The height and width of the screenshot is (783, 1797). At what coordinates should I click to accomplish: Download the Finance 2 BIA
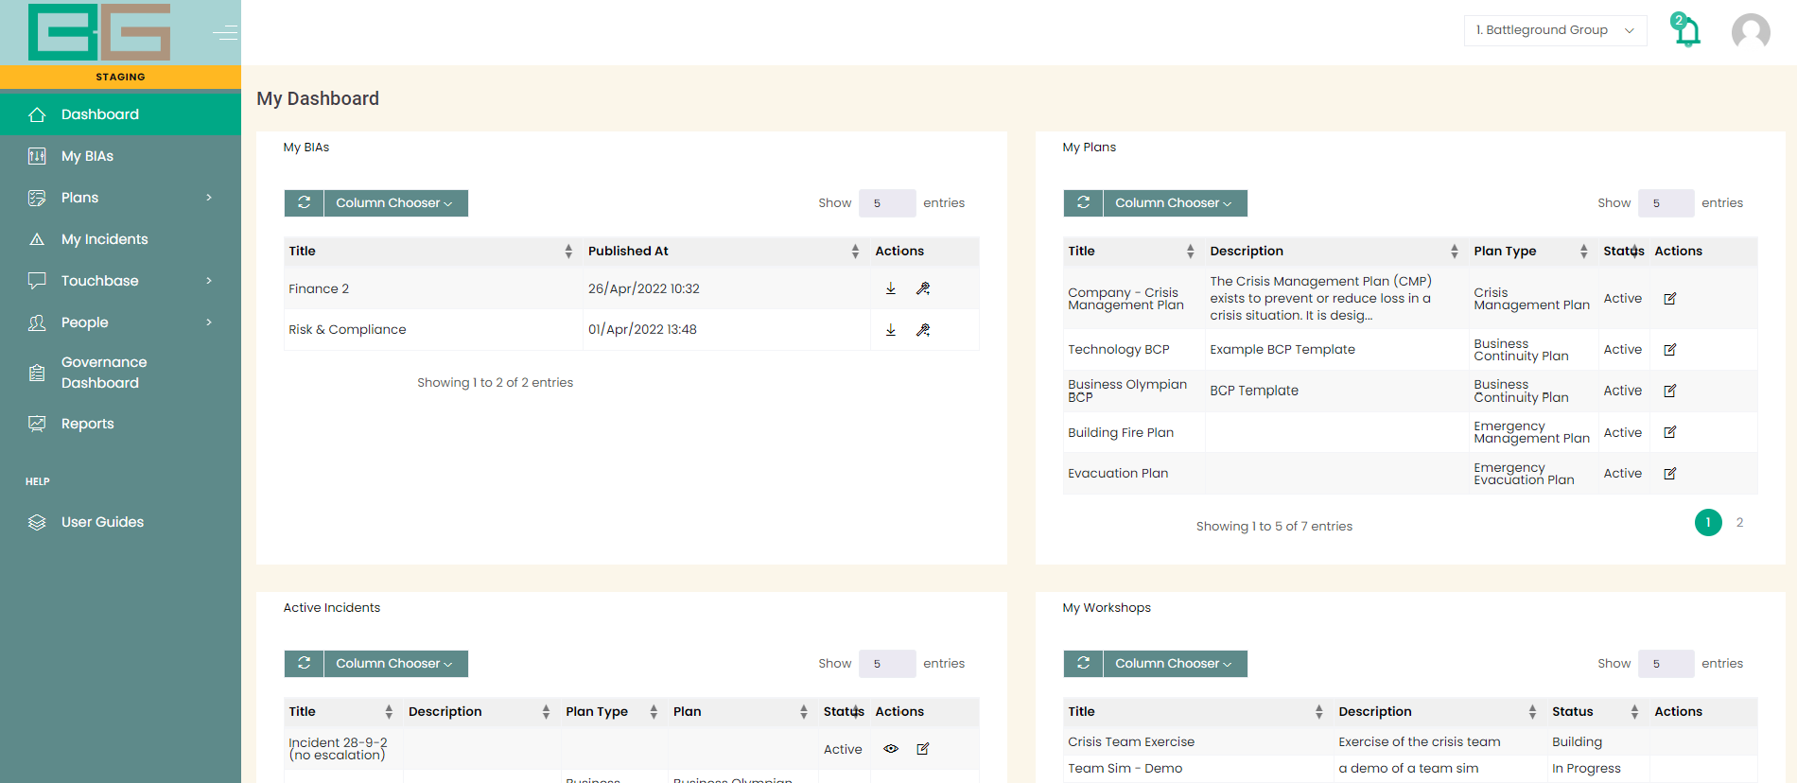coord(891,288)
